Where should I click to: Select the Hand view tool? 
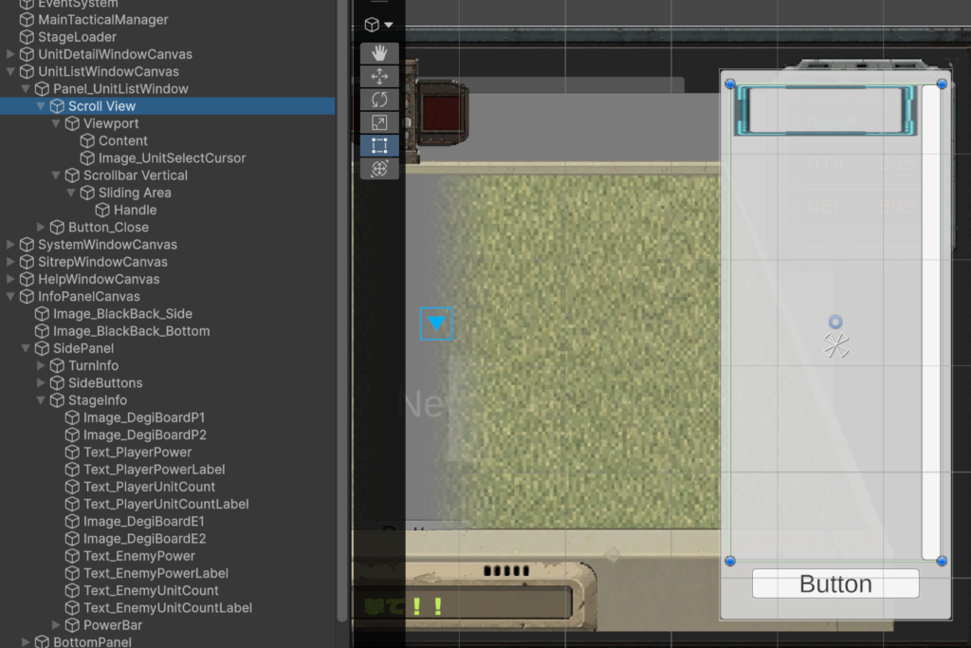tap(379, 53)
